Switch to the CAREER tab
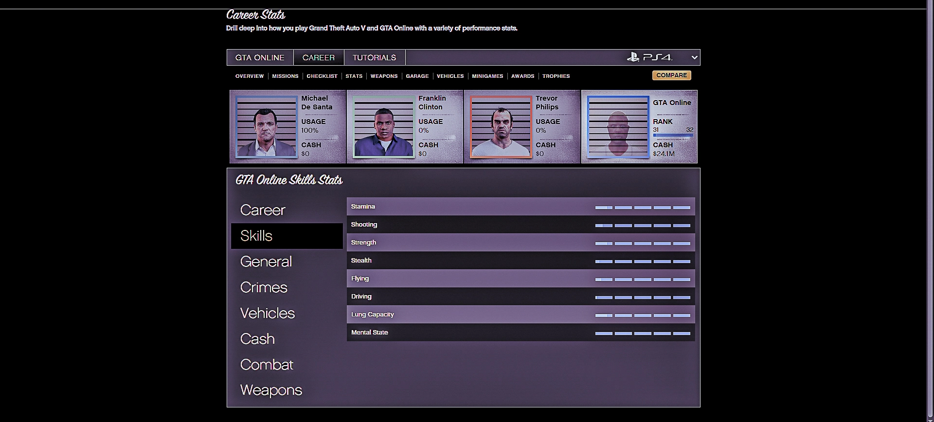 point(319,57)
